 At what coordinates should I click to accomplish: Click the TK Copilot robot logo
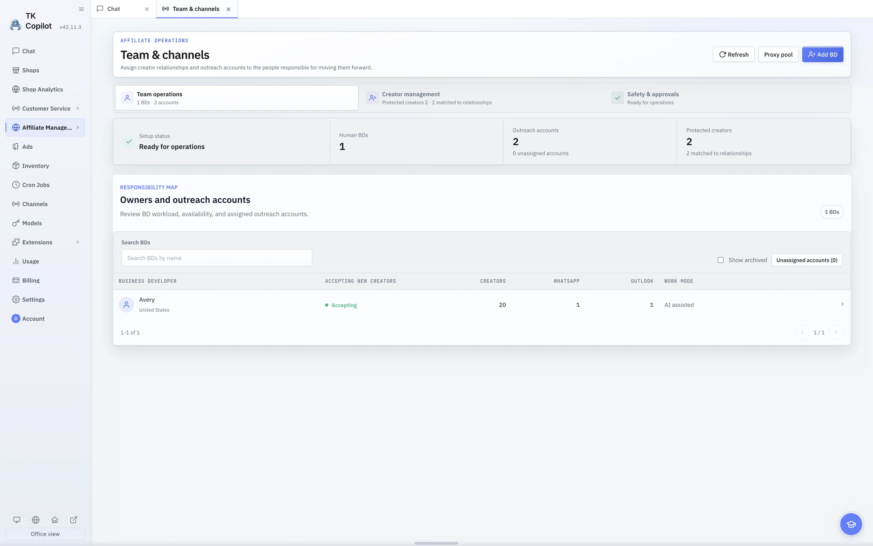click(x=15, y=25)
